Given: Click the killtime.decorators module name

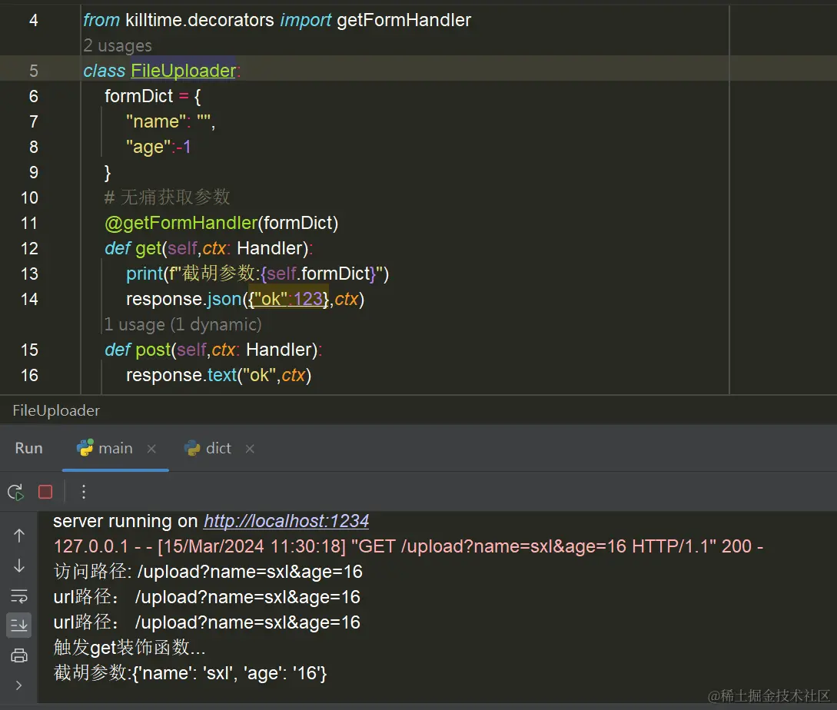Looking at the screenshot, I should (200, 20).
